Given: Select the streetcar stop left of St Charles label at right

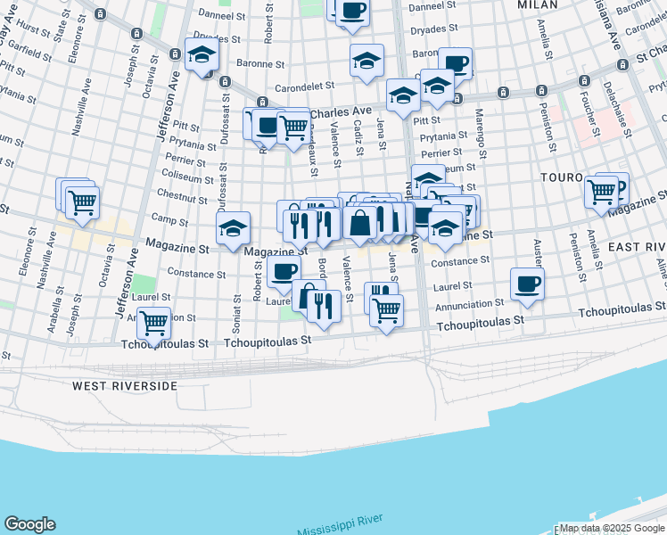Looking at the screenshot, I should [622, 64].
